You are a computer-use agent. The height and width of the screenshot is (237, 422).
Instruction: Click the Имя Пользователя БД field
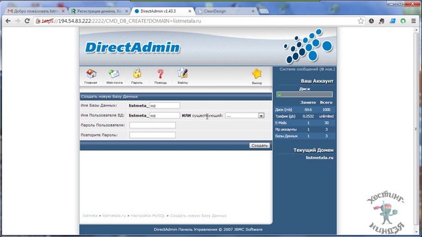164,116
